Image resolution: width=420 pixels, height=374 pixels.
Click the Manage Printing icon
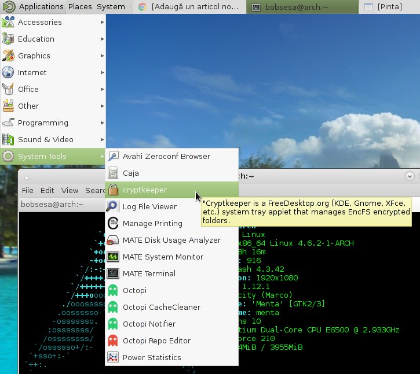[x=113, y=223]
